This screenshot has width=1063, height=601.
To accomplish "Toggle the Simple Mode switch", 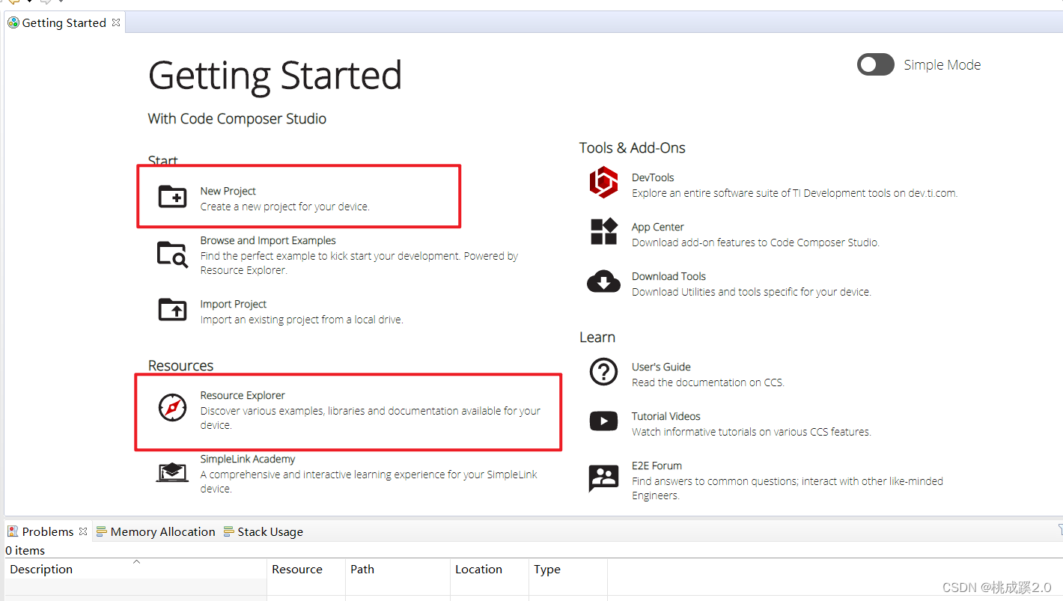I will click(875, 64).
